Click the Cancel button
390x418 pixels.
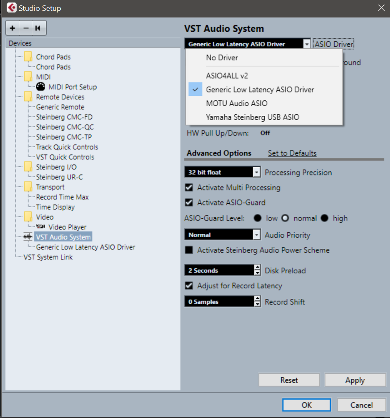coord(362,405)
